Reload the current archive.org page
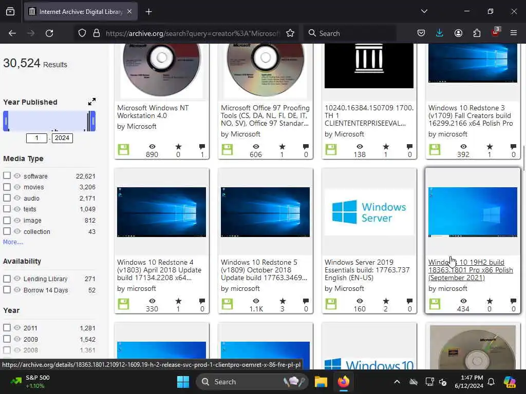Viewport: 526px width, 394px height. 49,33
